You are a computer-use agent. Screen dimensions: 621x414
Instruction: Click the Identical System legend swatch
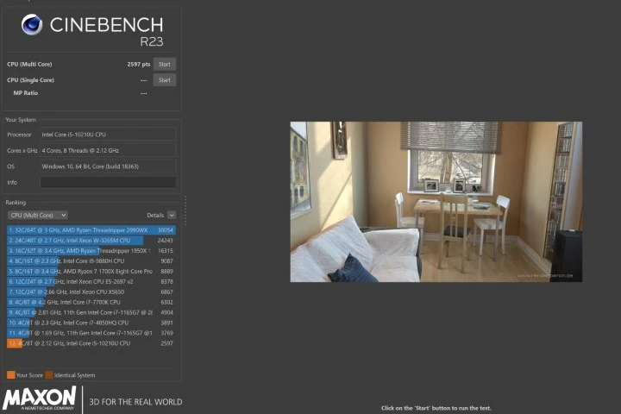49,375
